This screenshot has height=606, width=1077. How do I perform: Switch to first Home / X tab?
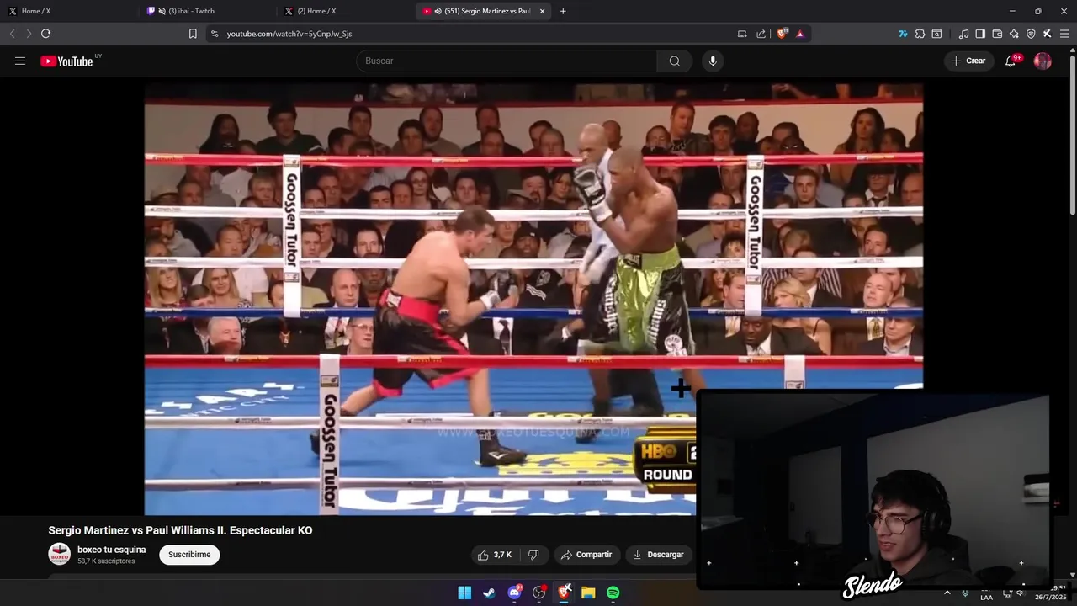(x=72, y=11)
